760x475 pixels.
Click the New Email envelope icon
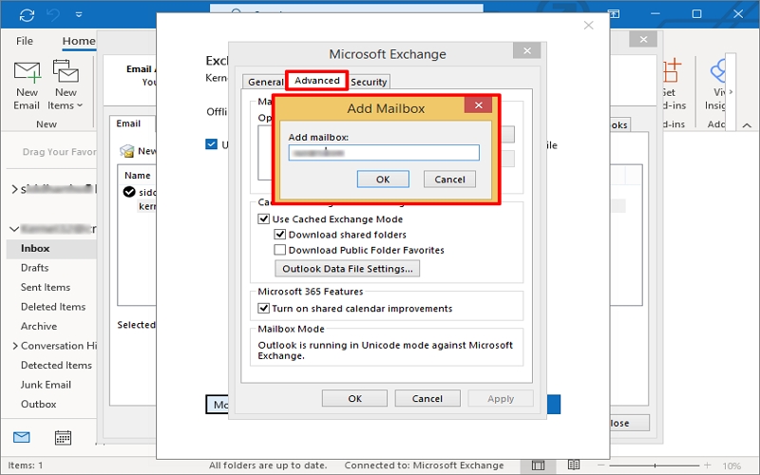point(27,71)
